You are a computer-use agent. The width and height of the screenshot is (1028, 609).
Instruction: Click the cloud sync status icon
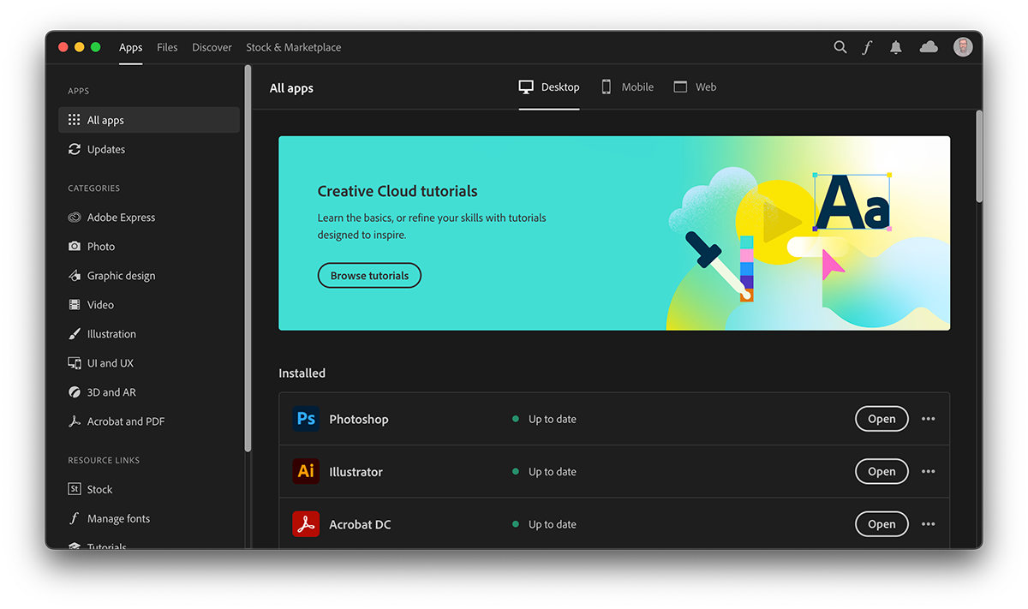[x=929, y=47]
